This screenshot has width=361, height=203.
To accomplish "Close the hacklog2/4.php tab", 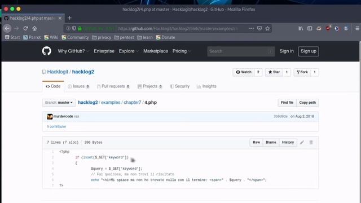I will click(60, 18).
